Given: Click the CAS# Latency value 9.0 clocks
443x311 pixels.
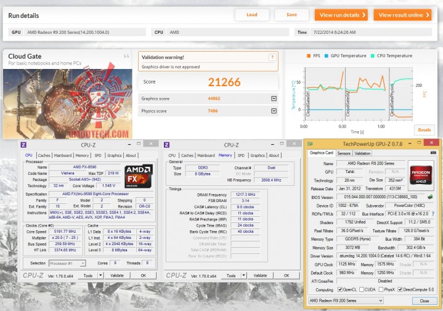Looking at the screenshot, I should coord(245,207).
